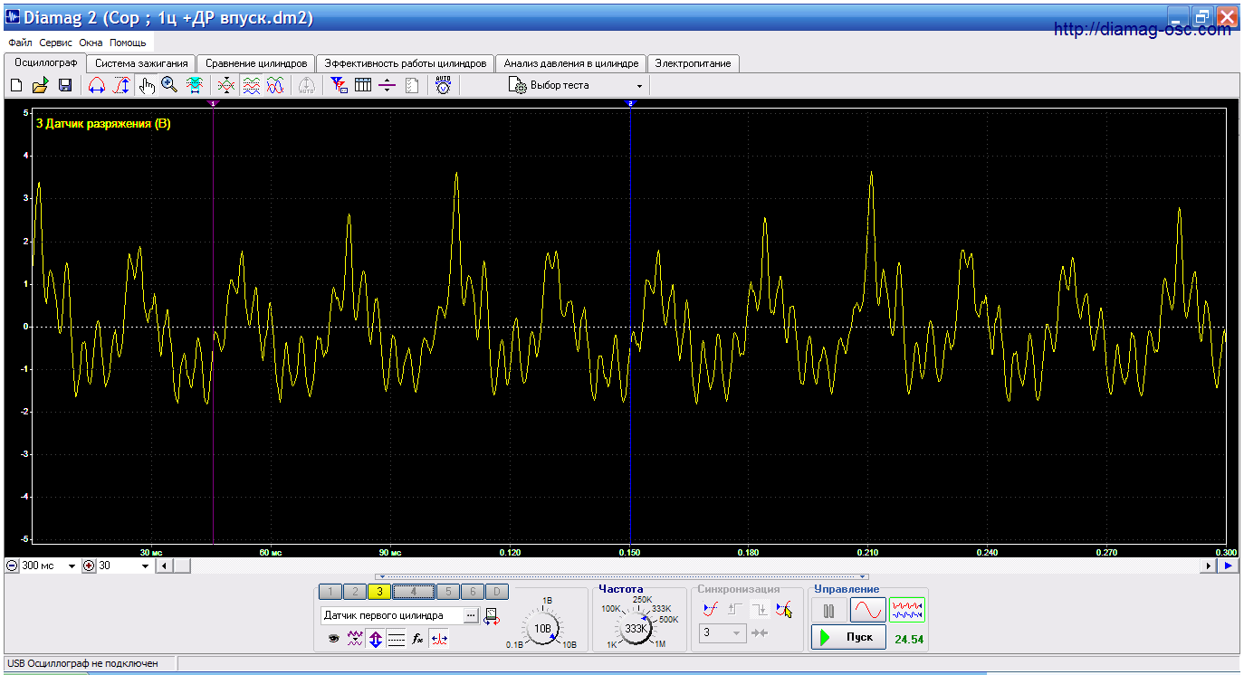Select the hand pan tool
The height and width of the screenshot is (675, 1244).
pyautogui.click(x=147, y=85)
